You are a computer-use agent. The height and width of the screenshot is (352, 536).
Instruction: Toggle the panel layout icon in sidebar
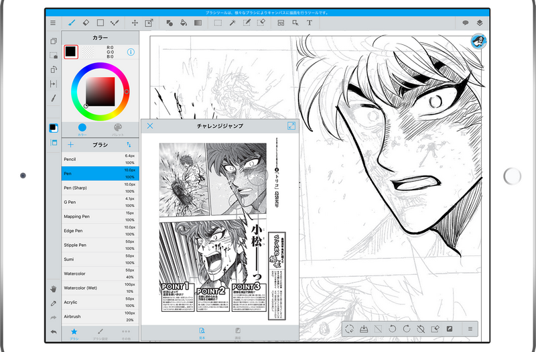click(54, 143)
